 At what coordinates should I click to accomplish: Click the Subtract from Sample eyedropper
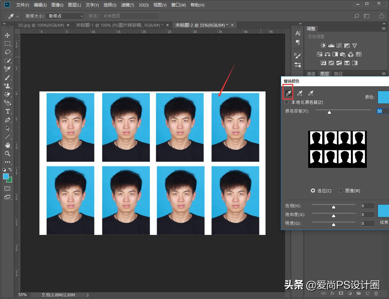(311, 94)
